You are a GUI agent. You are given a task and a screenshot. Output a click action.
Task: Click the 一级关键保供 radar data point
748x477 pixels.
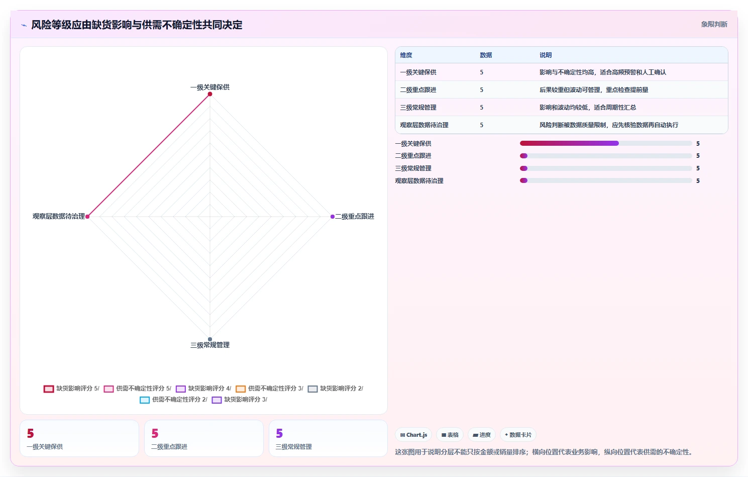click(x=210, y=94)
